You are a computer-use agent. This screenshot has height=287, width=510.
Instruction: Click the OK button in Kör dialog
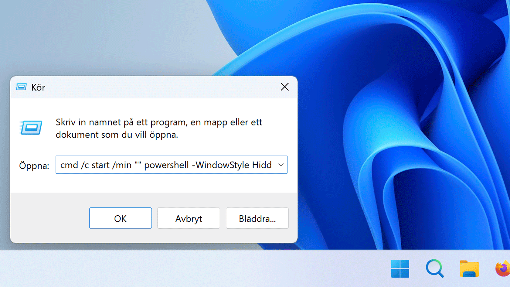[121, 218]
